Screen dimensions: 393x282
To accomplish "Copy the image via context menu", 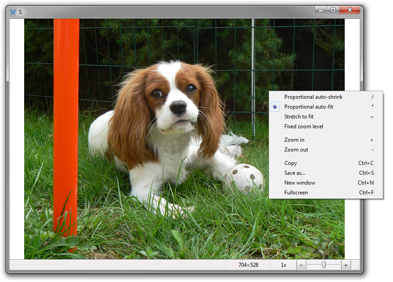I will [291, 163].
